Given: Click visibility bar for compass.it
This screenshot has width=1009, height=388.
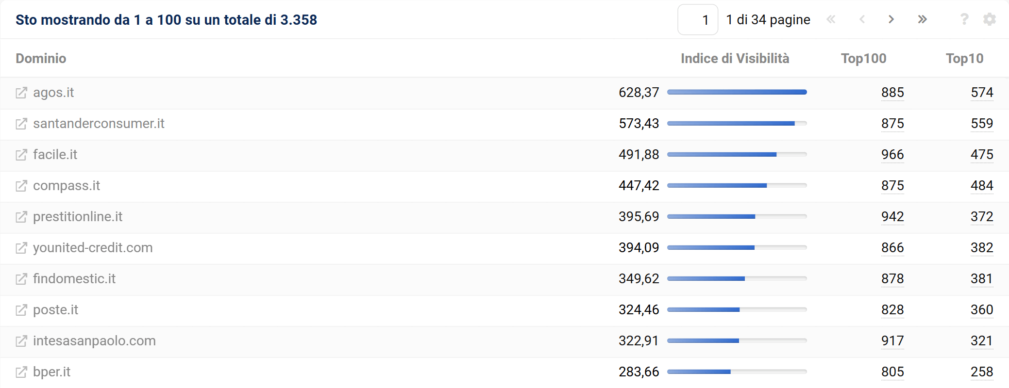Looking at the screenshot, I should pyautogui.click(x=737, y=186).
